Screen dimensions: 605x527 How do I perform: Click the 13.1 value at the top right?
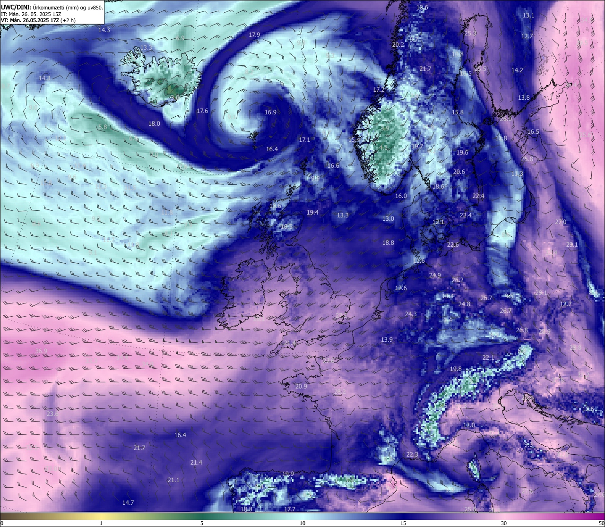point(528,16)
